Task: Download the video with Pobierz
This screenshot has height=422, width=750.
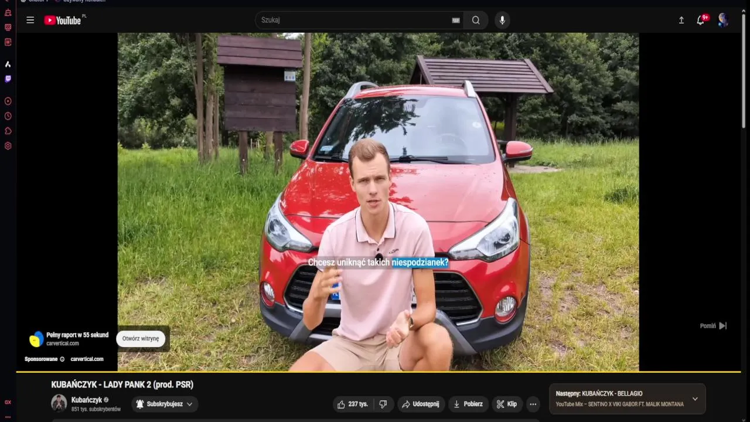Action: click(x=468, y=404)
